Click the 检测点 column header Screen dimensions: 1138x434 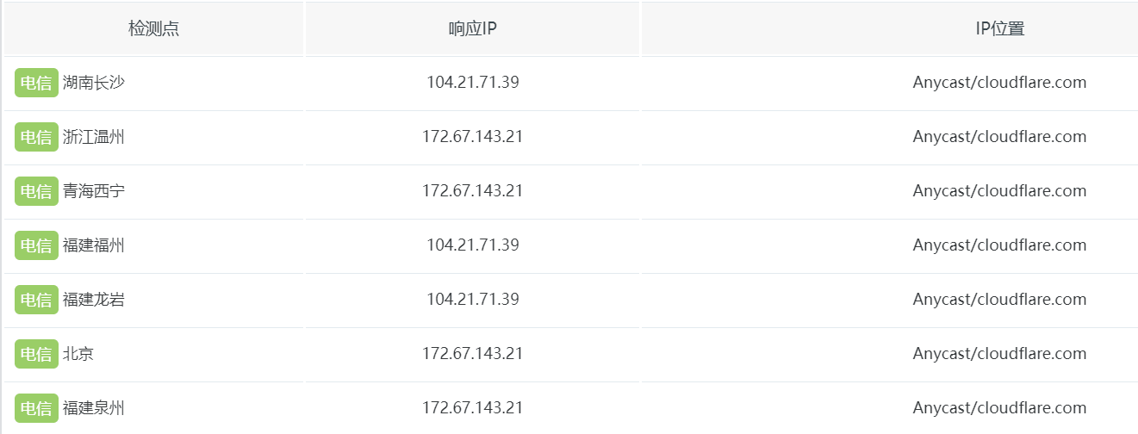coord(153,28)
